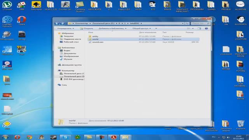The width and height of the screenshot is (249, 140).
Task: Launch Camtasia Studio 7 shortcut
Action: tap(80, 6)
